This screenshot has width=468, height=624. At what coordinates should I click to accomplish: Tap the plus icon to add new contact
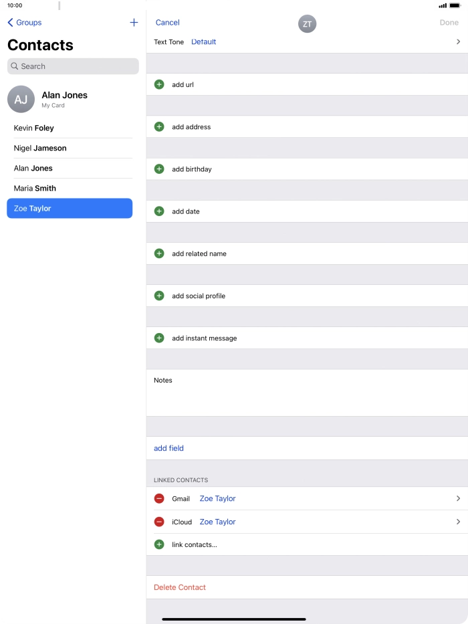pyautogui.click(x=134, y=23)
